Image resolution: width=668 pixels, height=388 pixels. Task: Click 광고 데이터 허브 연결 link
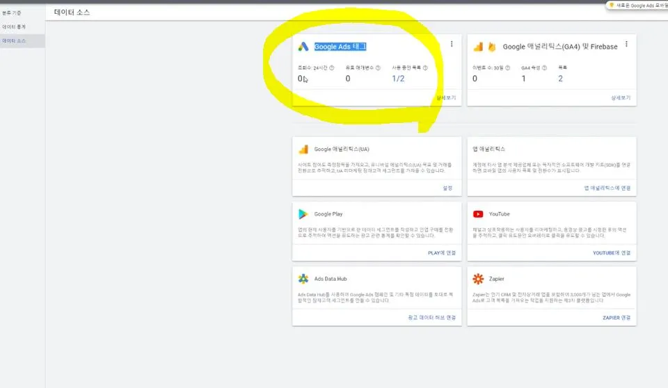[431, 317]
